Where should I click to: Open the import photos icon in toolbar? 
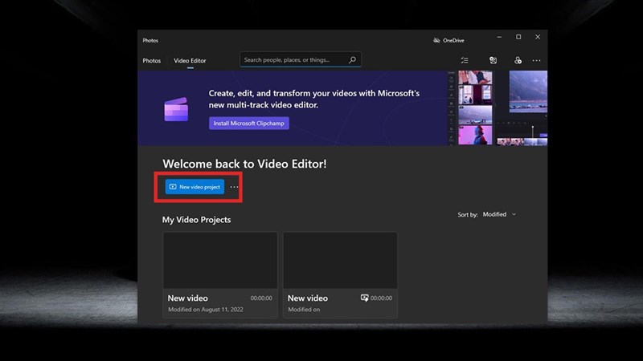[x=493, y=61]
